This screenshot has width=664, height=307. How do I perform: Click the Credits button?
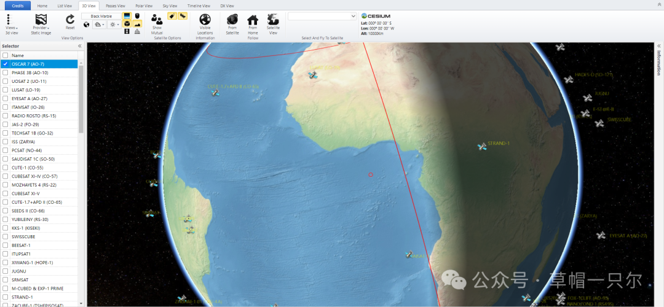pyautogui.click(x=18, y=6)
